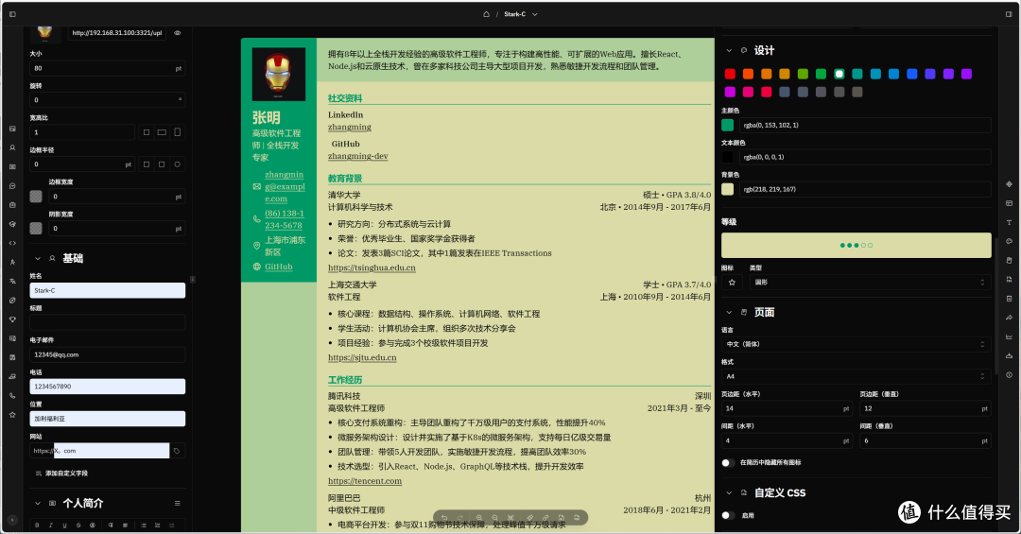Viewport: 1021px width, 534px height.
Task: Collapse the 设计 section chevron
Action: coord(729,50)
